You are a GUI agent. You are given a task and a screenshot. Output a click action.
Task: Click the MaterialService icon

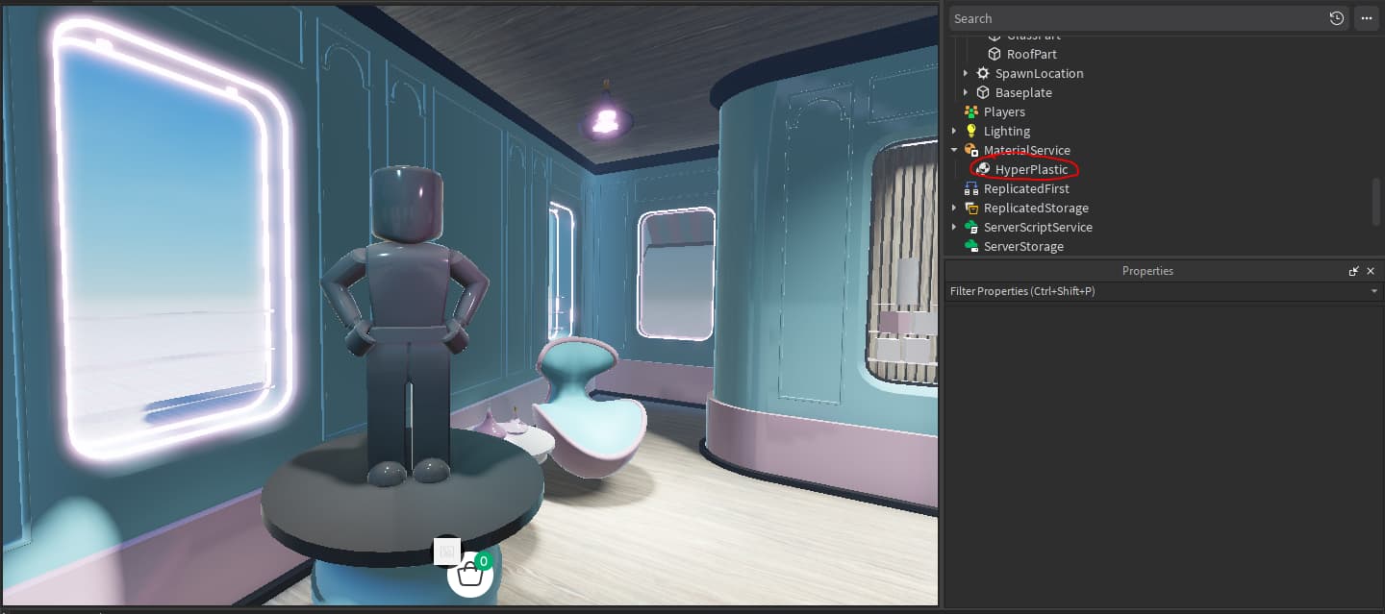(x=971, y=150)
